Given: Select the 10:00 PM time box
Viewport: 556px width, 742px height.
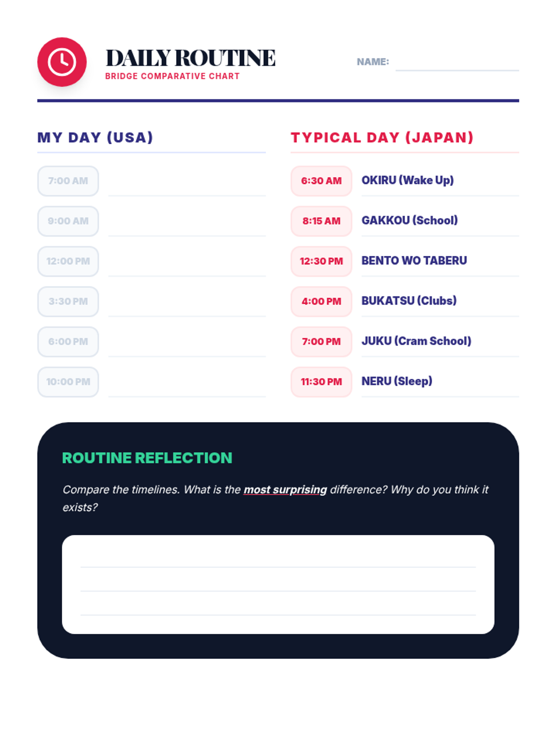Looking at the screenshot, I should point(68,382).
